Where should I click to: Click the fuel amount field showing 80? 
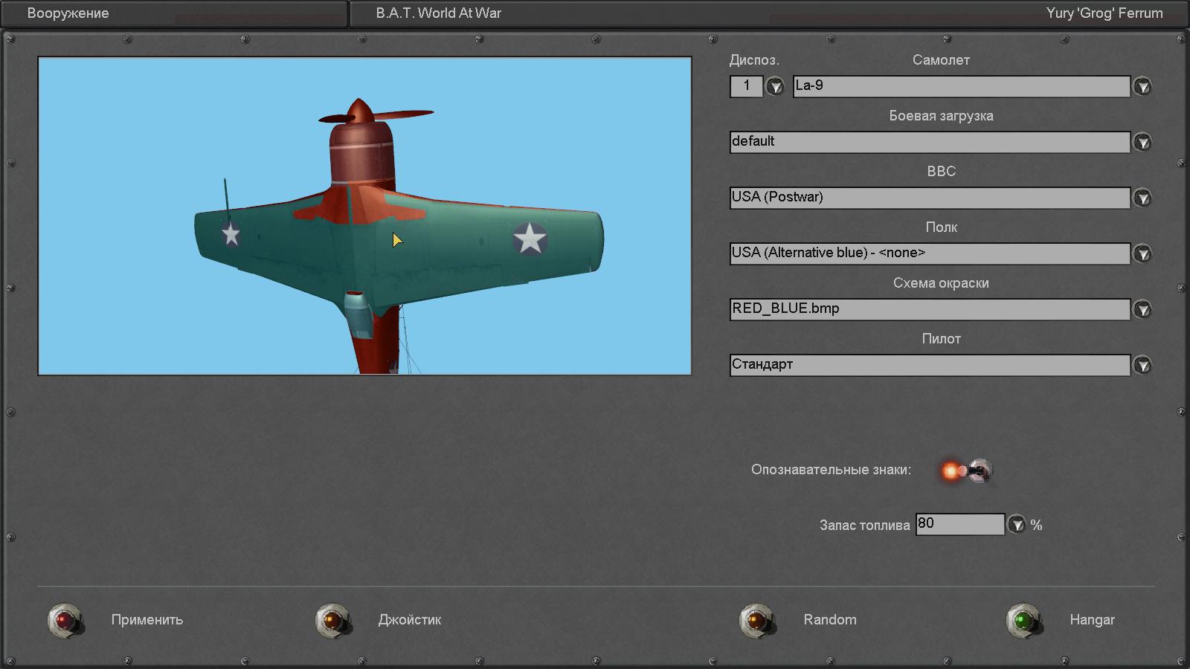[x=959, y=524]
